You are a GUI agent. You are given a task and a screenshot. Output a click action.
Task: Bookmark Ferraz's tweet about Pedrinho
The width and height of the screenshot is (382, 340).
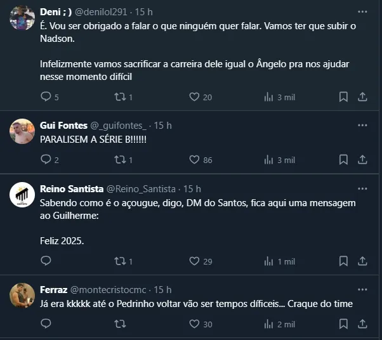[343, 324]
